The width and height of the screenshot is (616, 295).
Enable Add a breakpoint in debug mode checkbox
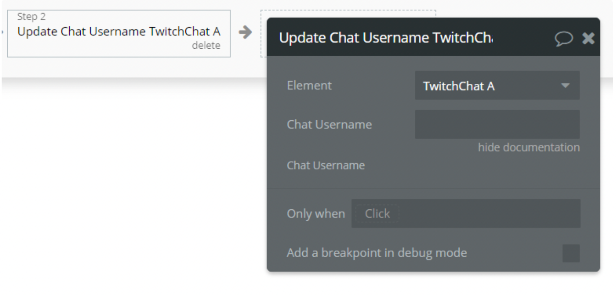point(571,253)
